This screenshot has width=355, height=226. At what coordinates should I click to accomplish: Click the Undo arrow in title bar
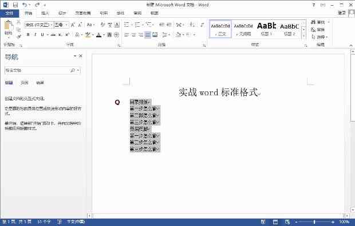tap(25, 5)
